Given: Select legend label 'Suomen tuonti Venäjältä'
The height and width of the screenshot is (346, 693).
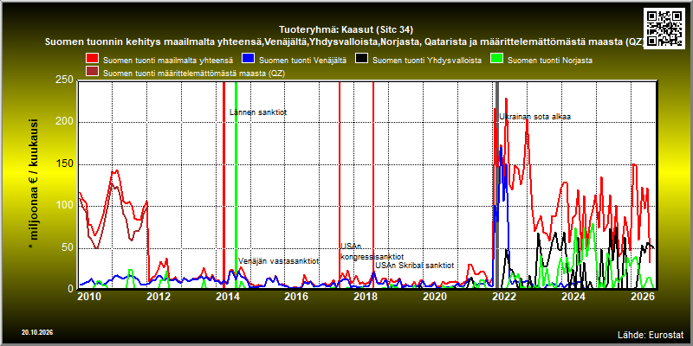Looking at the screenshot, I should coord(302,60).
